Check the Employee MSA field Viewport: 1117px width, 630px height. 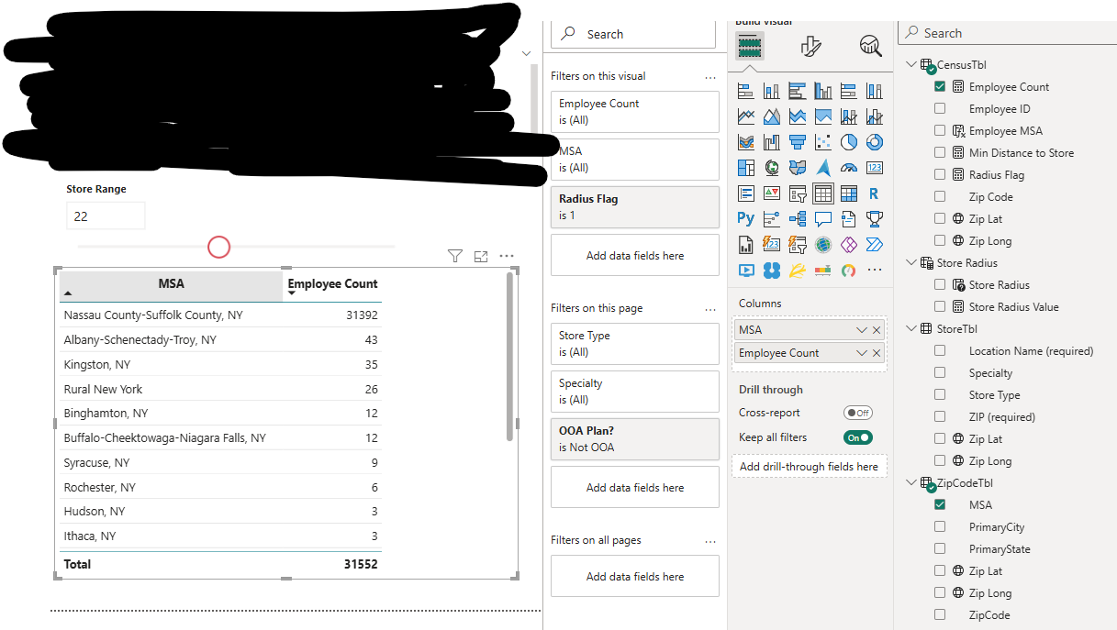(x=940, y=131)
